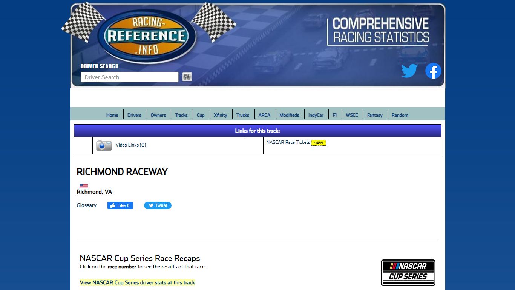Open the Home menu item
The image size is (515, 290).
[112, 115]
